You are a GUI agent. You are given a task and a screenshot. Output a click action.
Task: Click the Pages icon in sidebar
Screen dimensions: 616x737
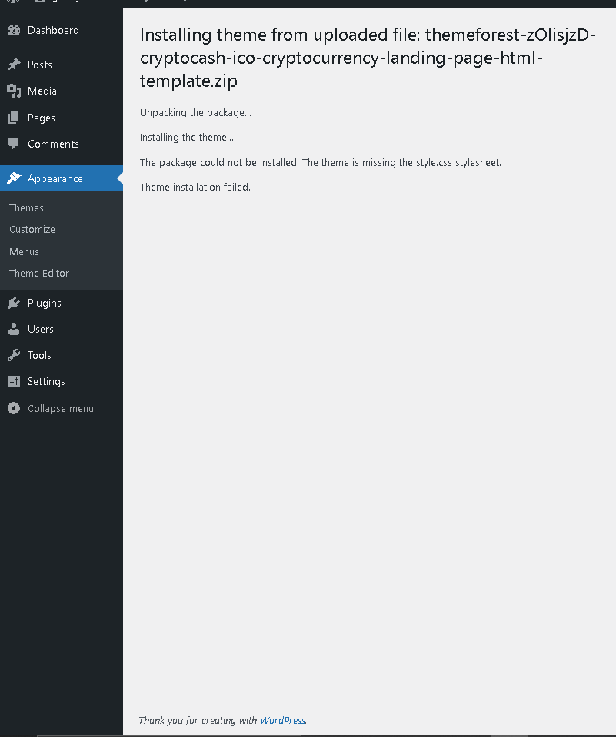pos(14,118)
